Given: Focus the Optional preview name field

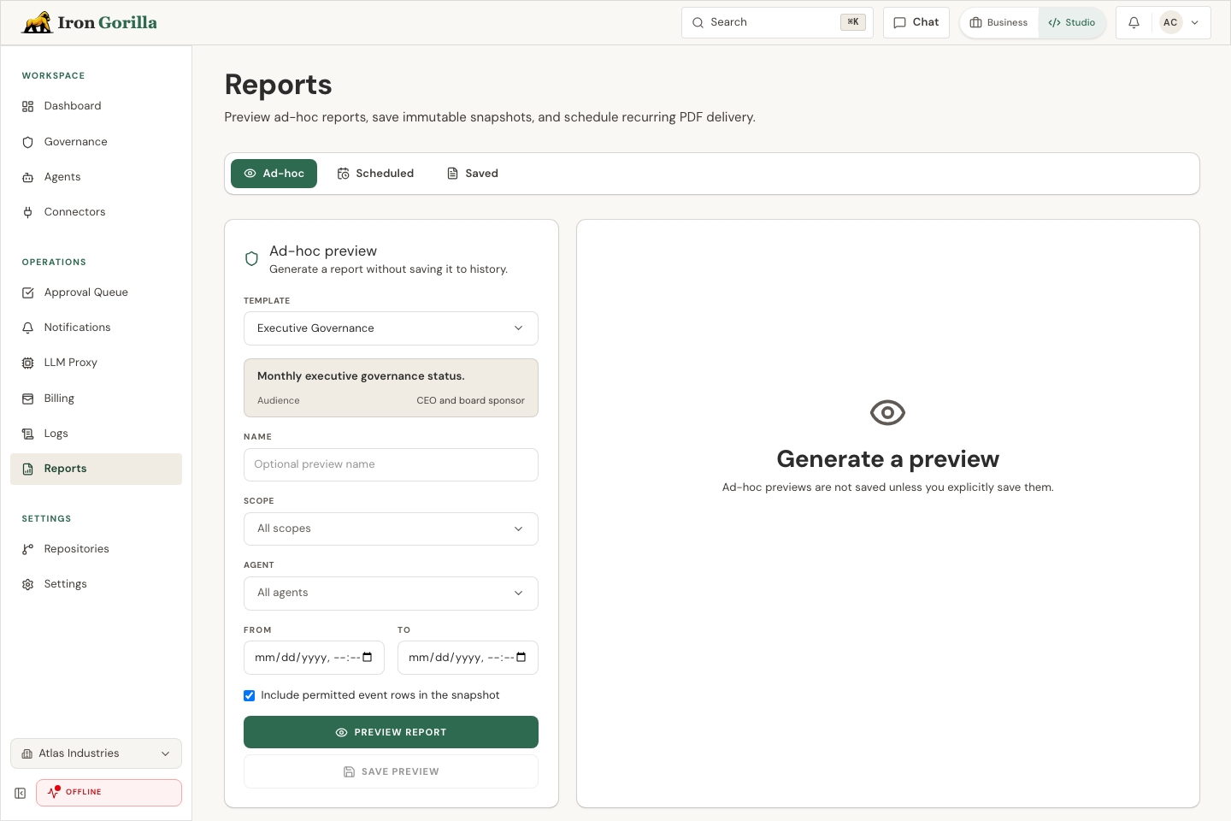Looking at the screenshot, I should (391, 464).
